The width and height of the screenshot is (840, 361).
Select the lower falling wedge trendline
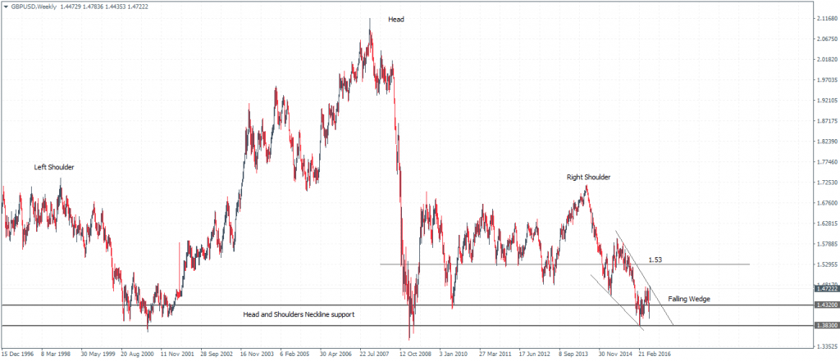pyautogui.click(x=616, y=301)
